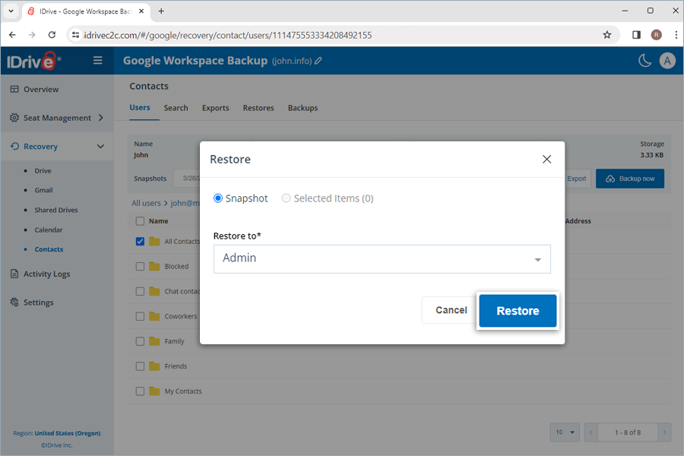Click Cancel in Restore dialog
Viewport: 684px width, 456px height.
click(x=451, y=310)
